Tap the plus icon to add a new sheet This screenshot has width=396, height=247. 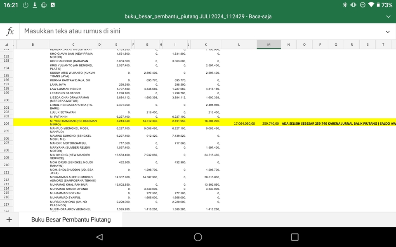[9, 219]
